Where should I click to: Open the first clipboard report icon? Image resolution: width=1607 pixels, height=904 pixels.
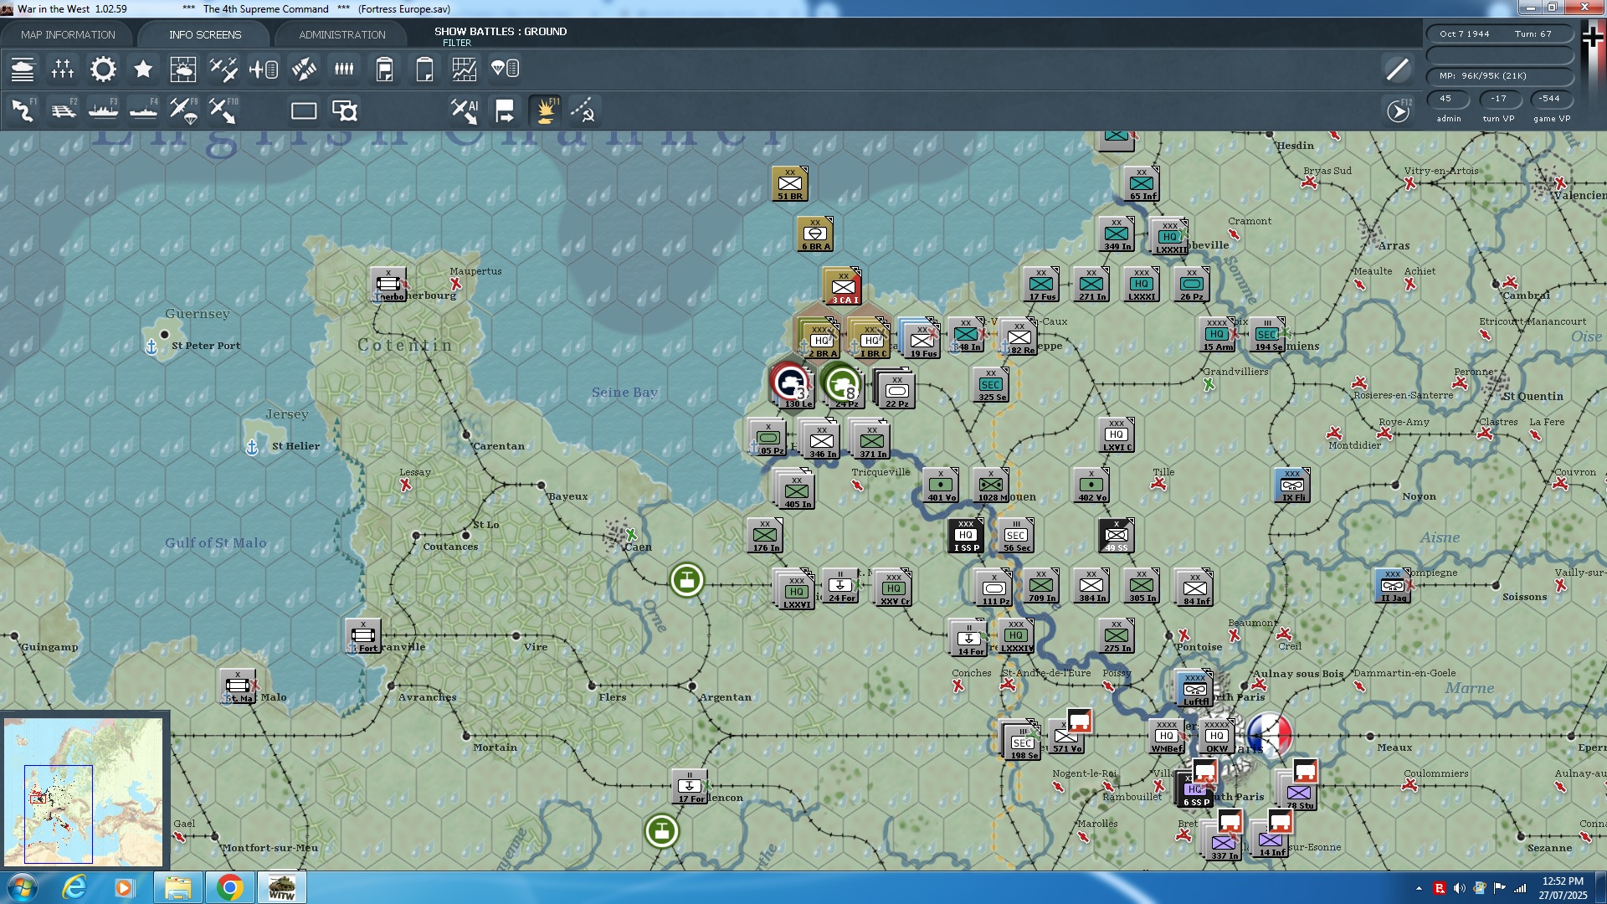pyautogui.click(x=384, y=69)
